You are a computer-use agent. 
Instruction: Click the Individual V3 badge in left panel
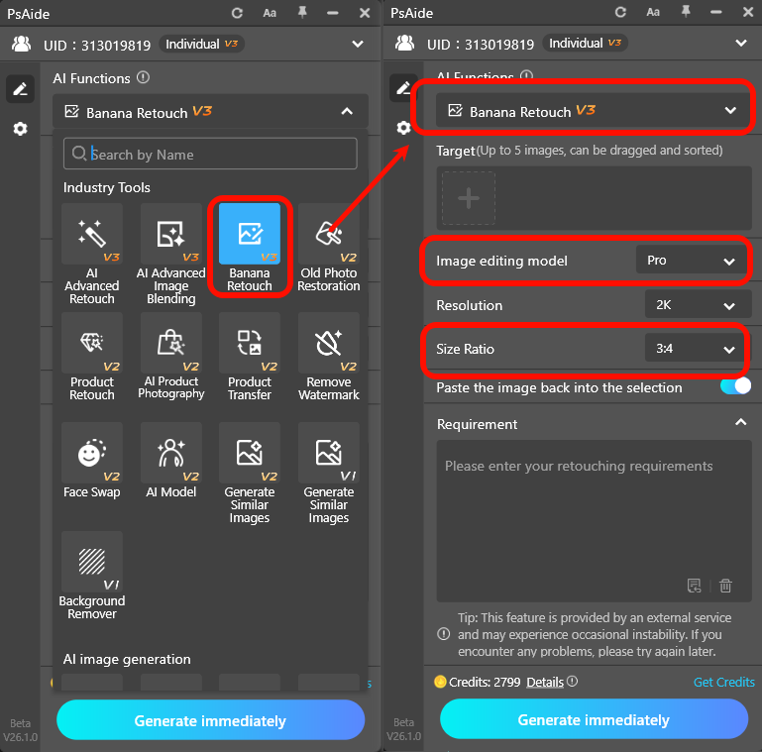[202, 45]
